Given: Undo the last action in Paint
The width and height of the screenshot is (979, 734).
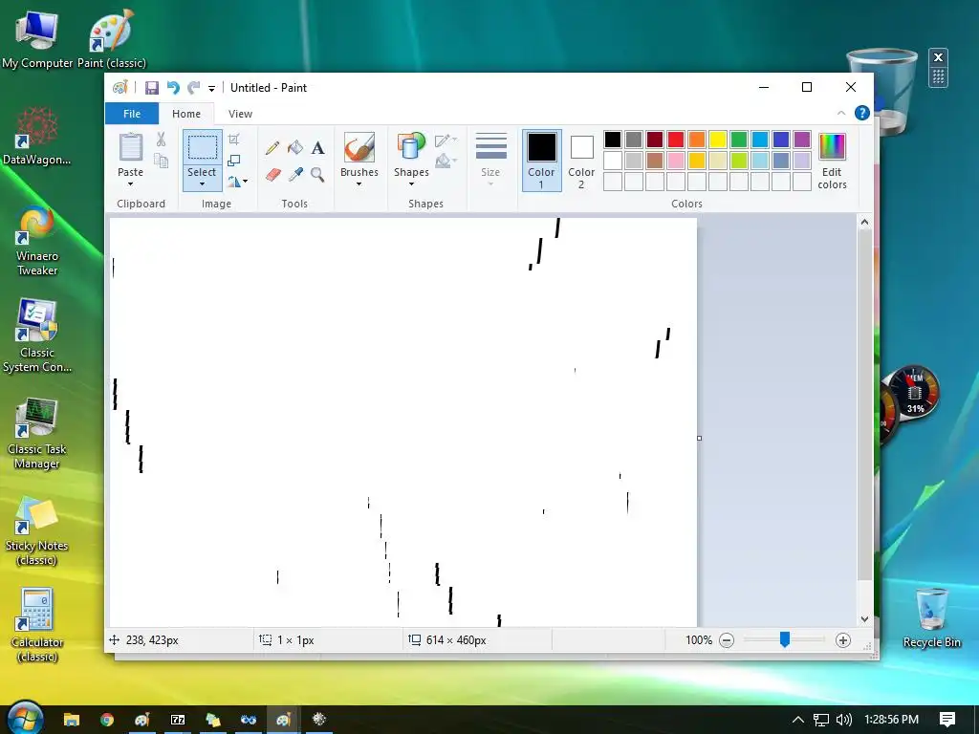Looking at the screenshot, I should pos(173,87).
